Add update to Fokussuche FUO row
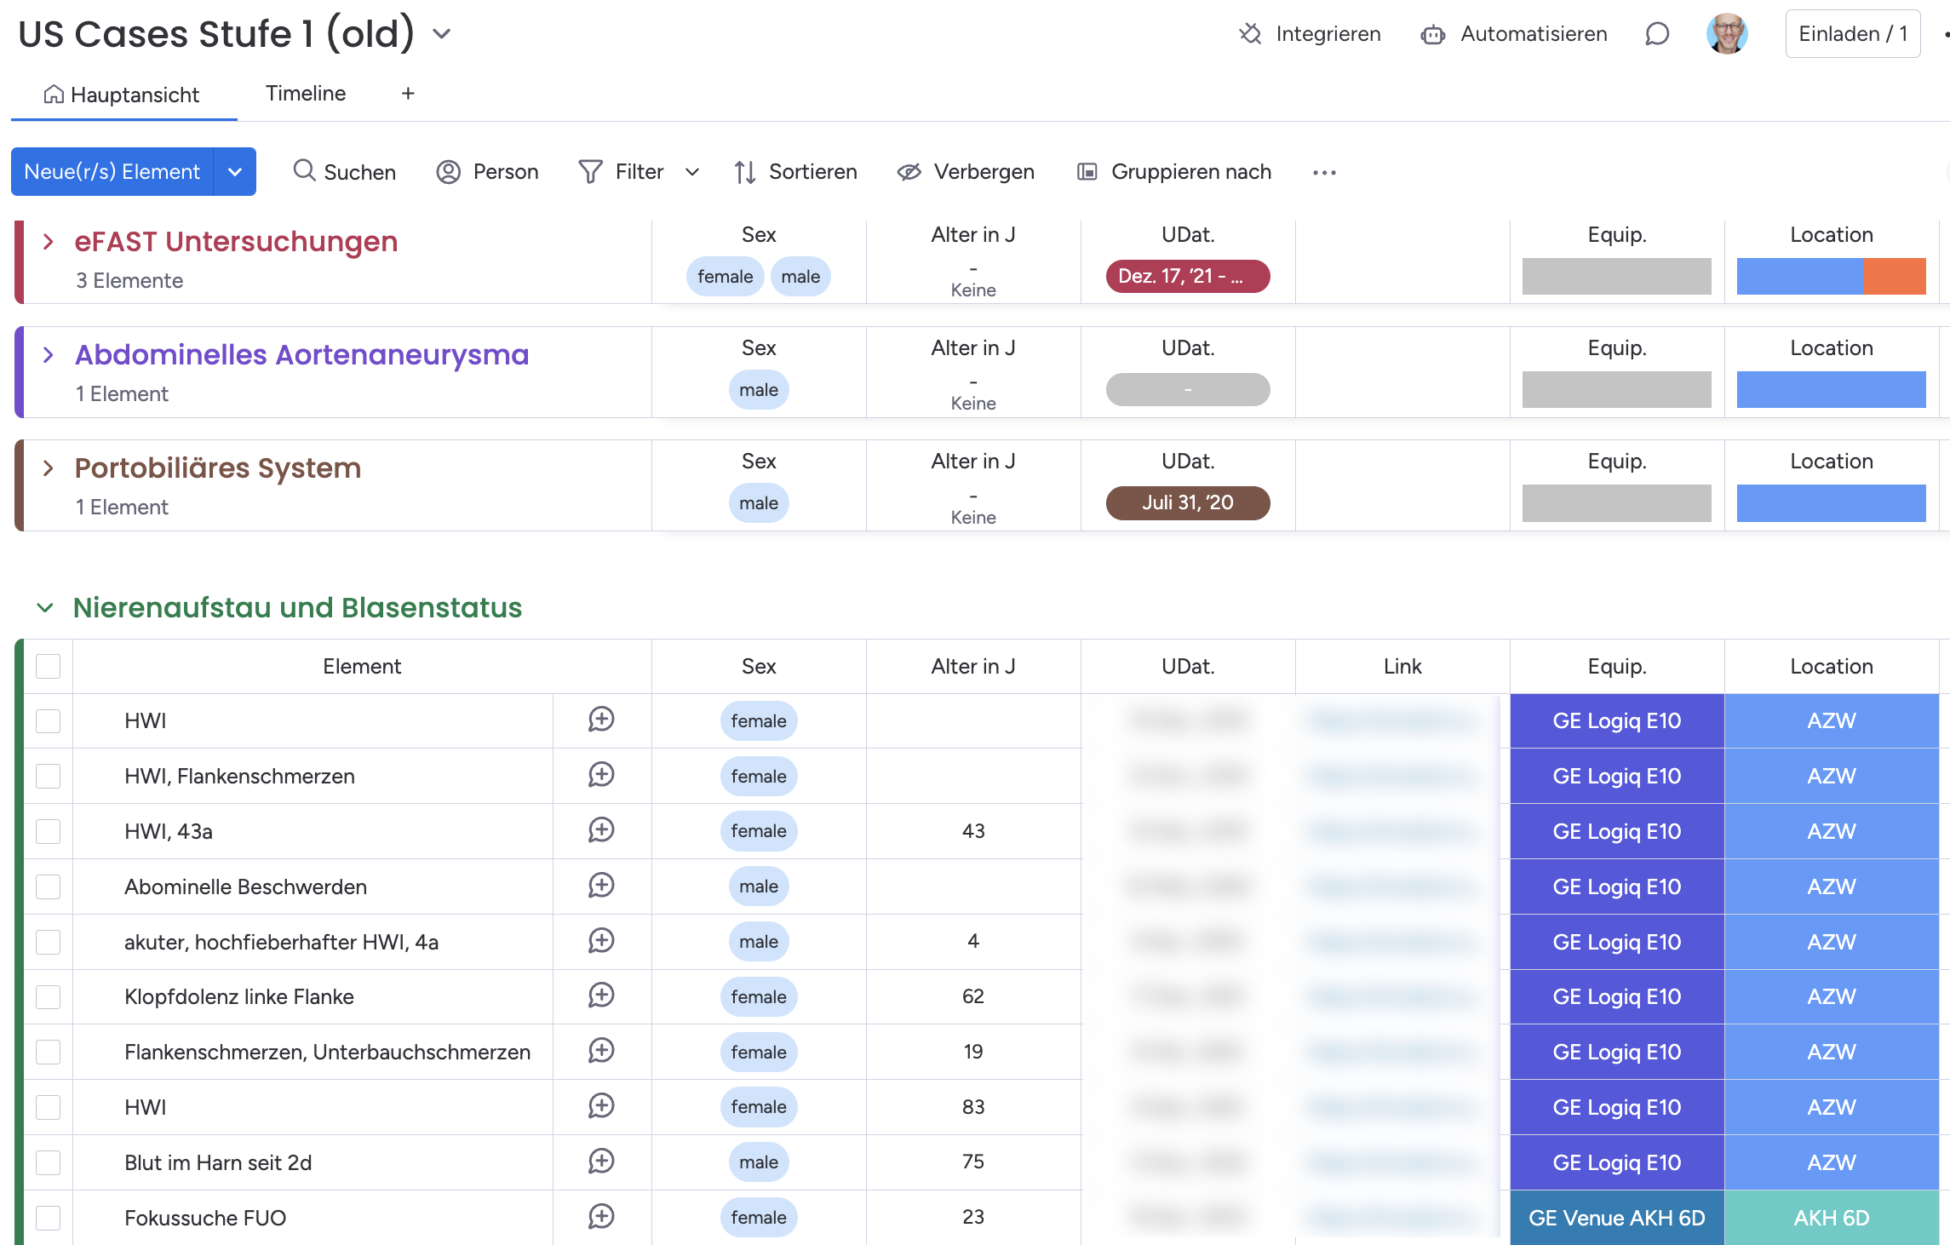 pos(601,1217)
